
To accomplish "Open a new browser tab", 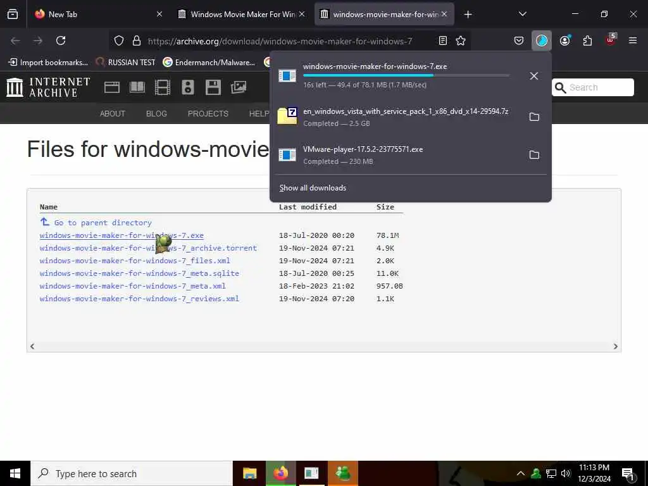I will [x=468, y=15].
